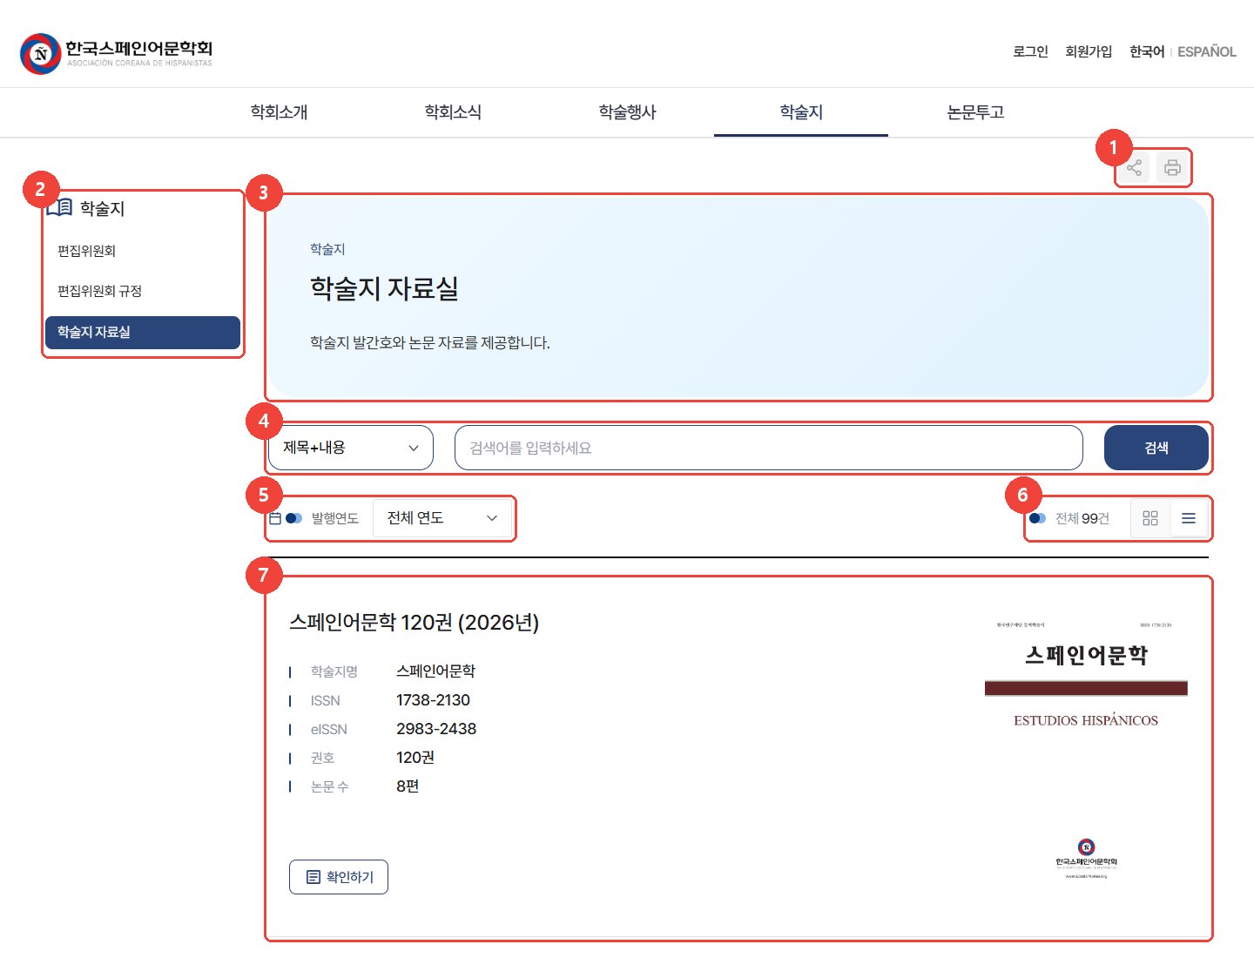Click the 로그인 link
This screenshot has width=1254, height=958.
(x=1030, y=51)
